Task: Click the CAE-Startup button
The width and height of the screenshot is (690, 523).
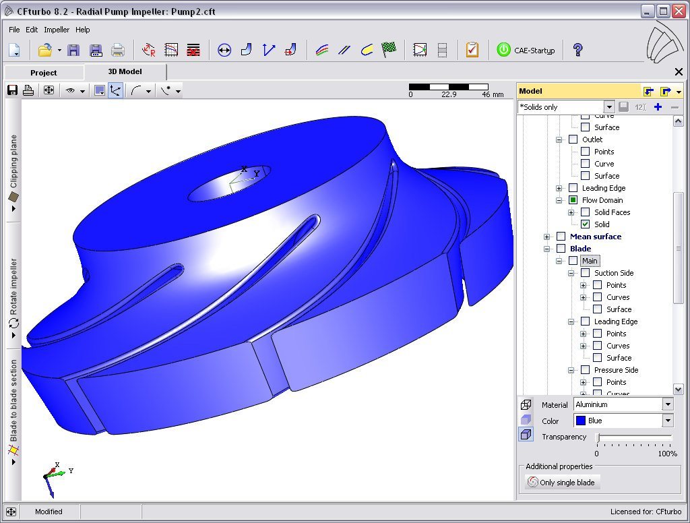Action: (526, 50)
